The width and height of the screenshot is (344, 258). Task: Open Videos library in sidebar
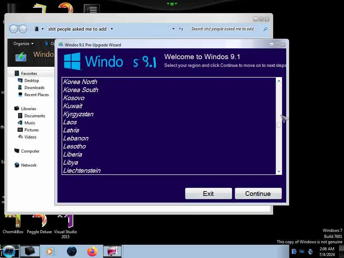pos(30,137)
